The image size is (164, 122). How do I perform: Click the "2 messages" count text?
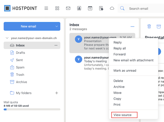[78, 29]
